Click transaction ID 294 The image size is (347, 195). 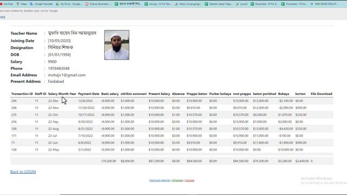coord(14,101)
